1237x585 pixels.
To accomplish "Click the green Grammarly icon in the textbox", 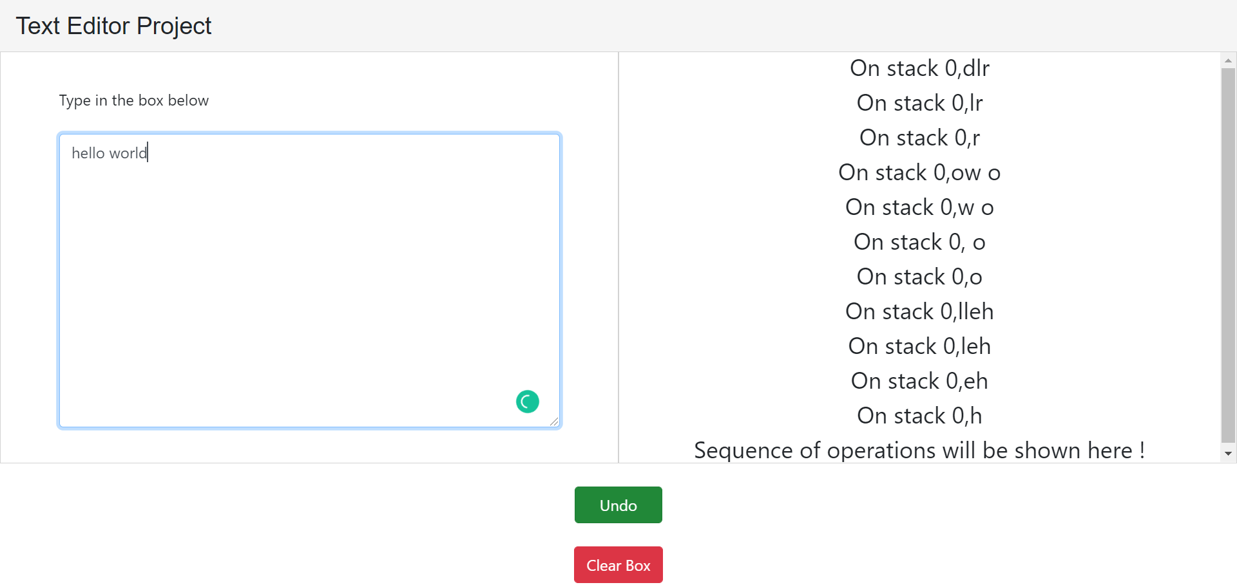I will [x=527, y=401].
